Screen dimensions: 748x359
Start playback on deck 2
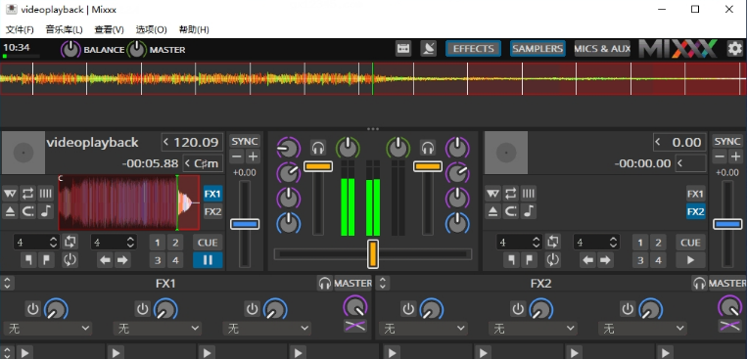point(690,260)
